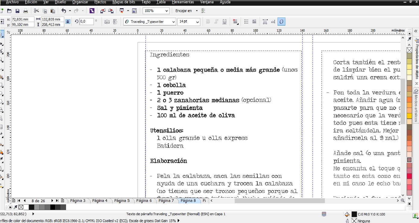Screen dimensions: 419x223
Task: Click the x position field showing 72,831 mm
Action: pyautogui.click(x=23, y=19)
